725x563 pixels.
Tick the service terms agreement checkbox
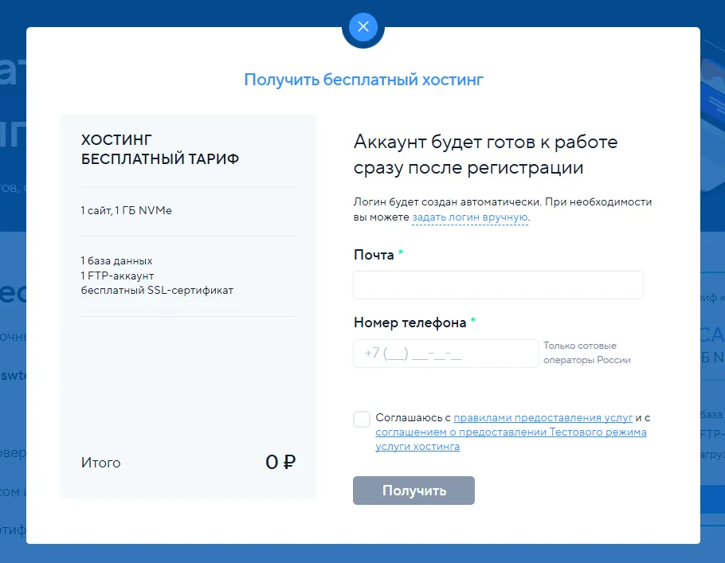(362, 420)
